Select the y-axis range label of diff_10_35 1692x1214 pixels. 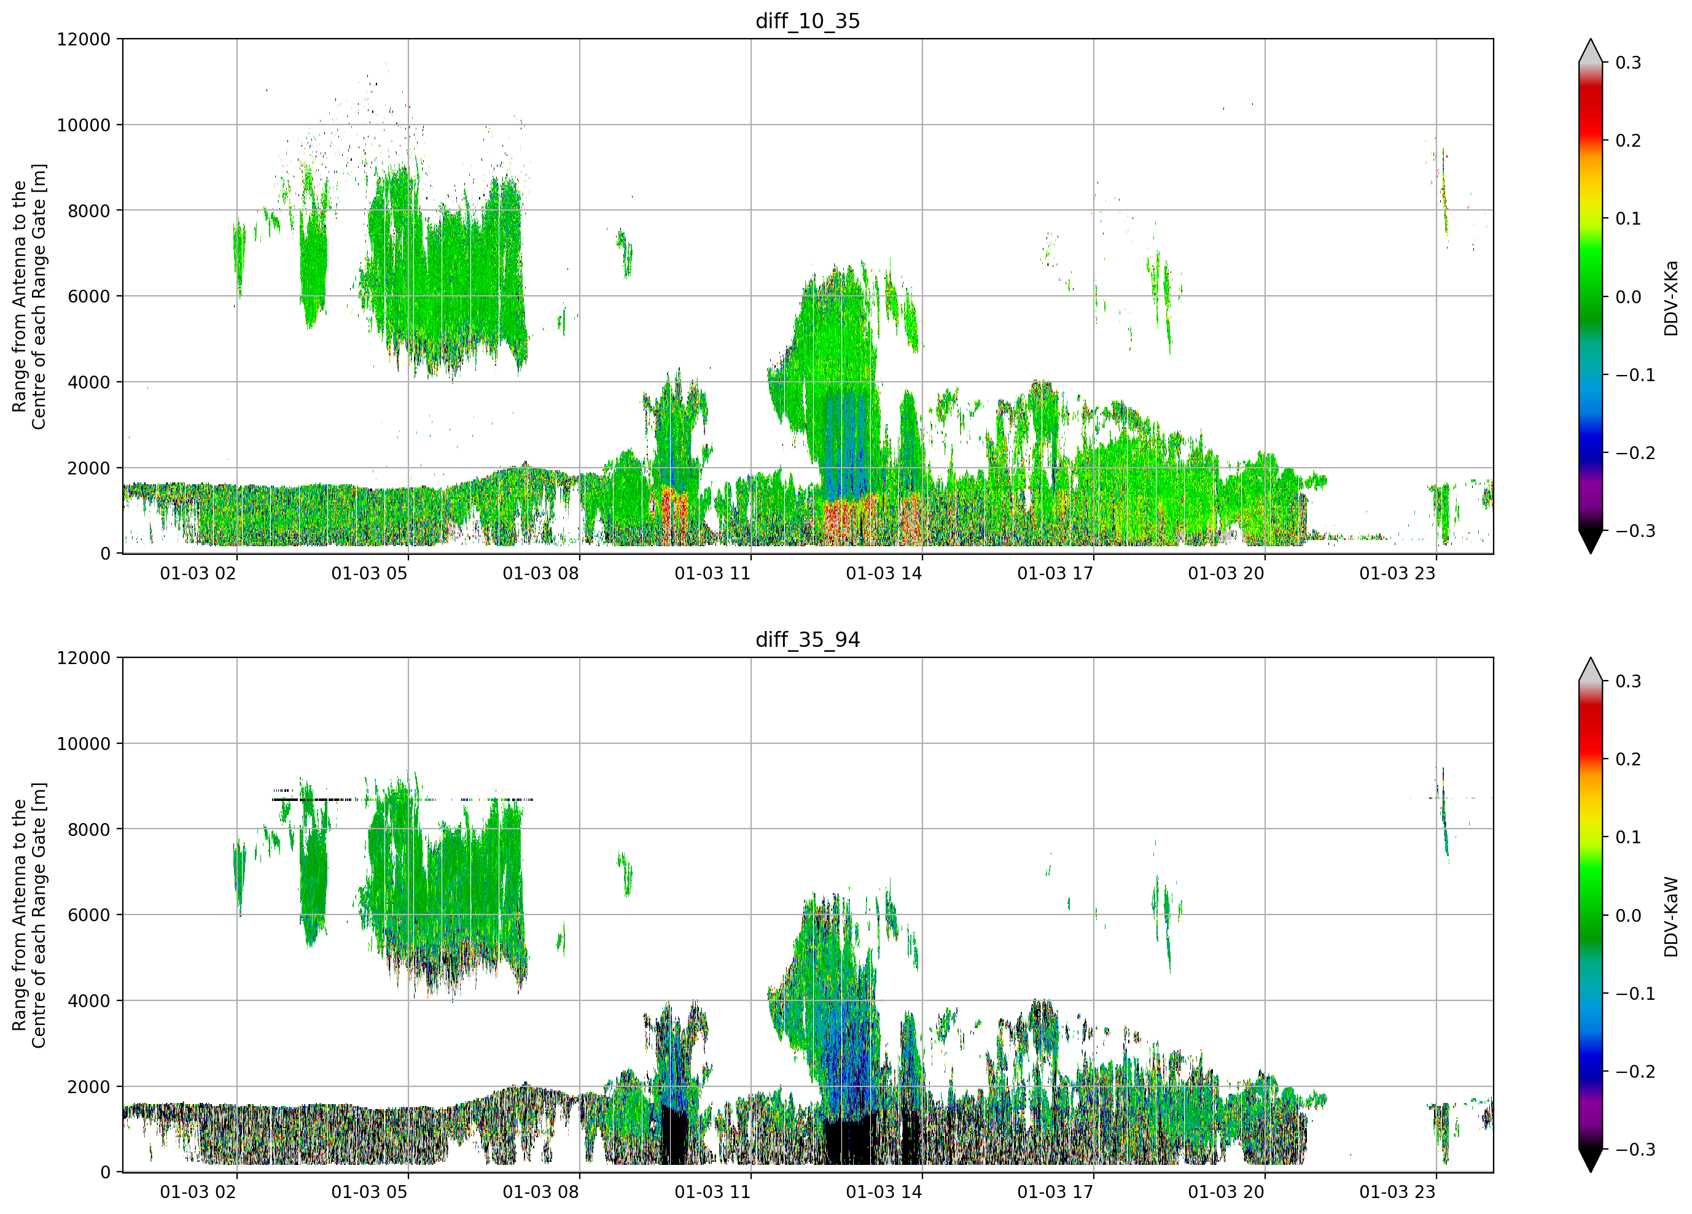tap(29, 297)
